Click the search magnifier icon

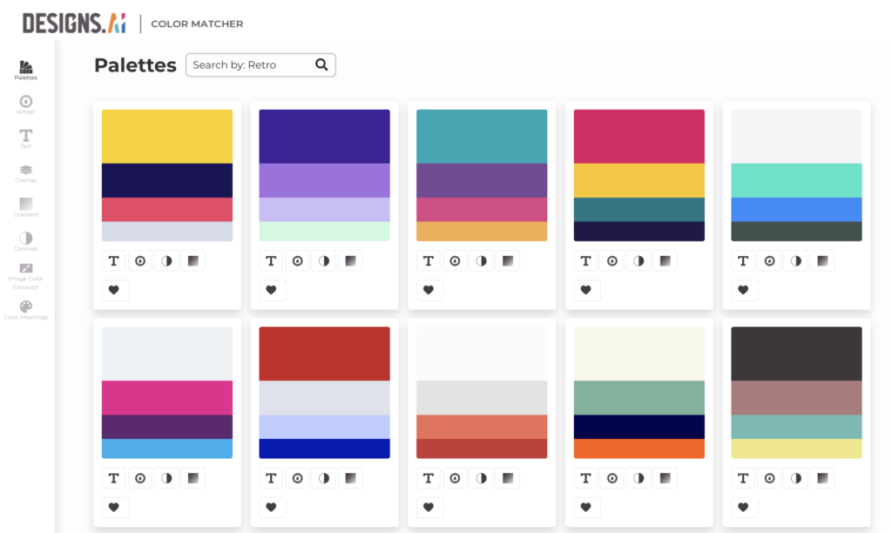point(321,64)
